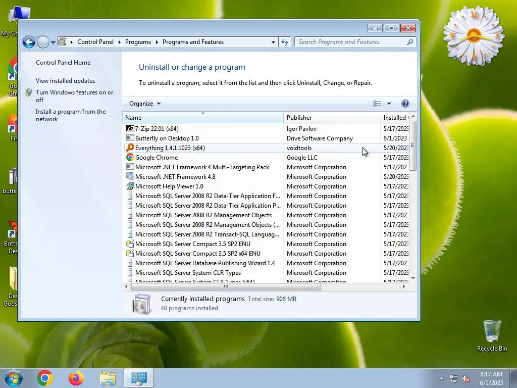Click the Control Panel icon in address bar
The height and width of the screenshot is (388, 517).
[62, 42]
